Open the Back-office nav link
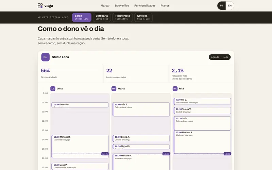The width and height of the screenshot is (272, 170). pos(122,6)
